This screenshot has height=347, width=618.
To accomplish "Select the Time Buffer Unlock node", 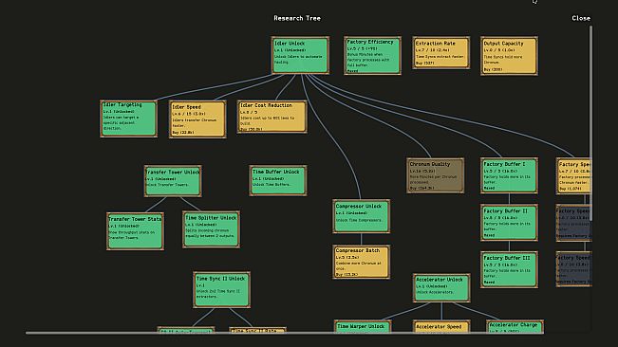I will [278, 180].
